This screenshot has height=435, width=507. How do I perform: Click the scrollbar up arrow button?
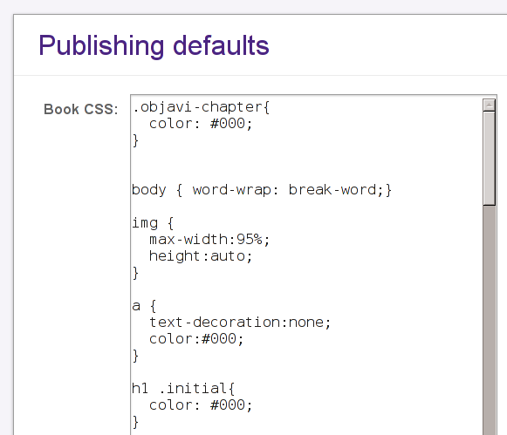point(489,105)
